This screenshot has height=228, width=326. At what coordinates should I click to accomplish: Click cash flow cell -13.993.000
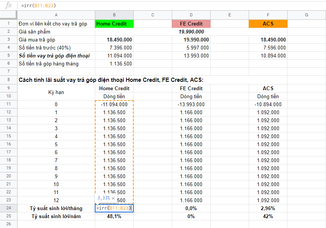click(191, 104)
